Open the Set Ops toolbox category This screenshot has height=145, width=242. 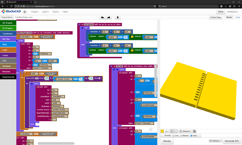(x=8, y=39)
